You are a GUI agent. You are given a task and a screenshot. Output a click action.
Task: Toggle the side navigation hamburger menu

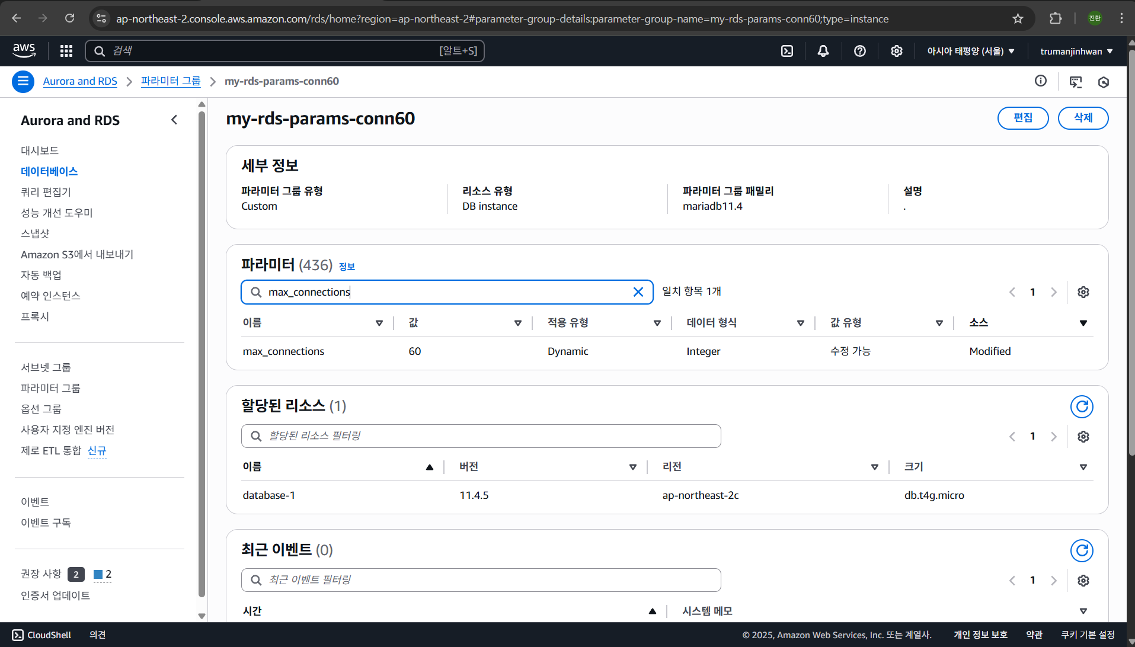pos(23,81)
